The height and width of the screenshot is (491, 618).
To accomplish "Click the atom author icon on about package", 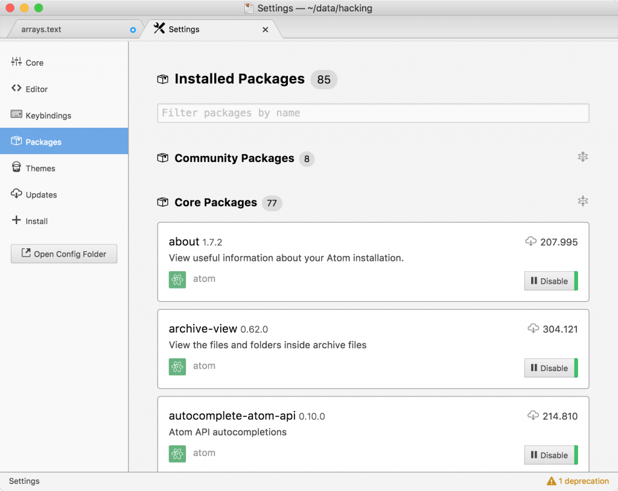I will [x=177, y=280].
